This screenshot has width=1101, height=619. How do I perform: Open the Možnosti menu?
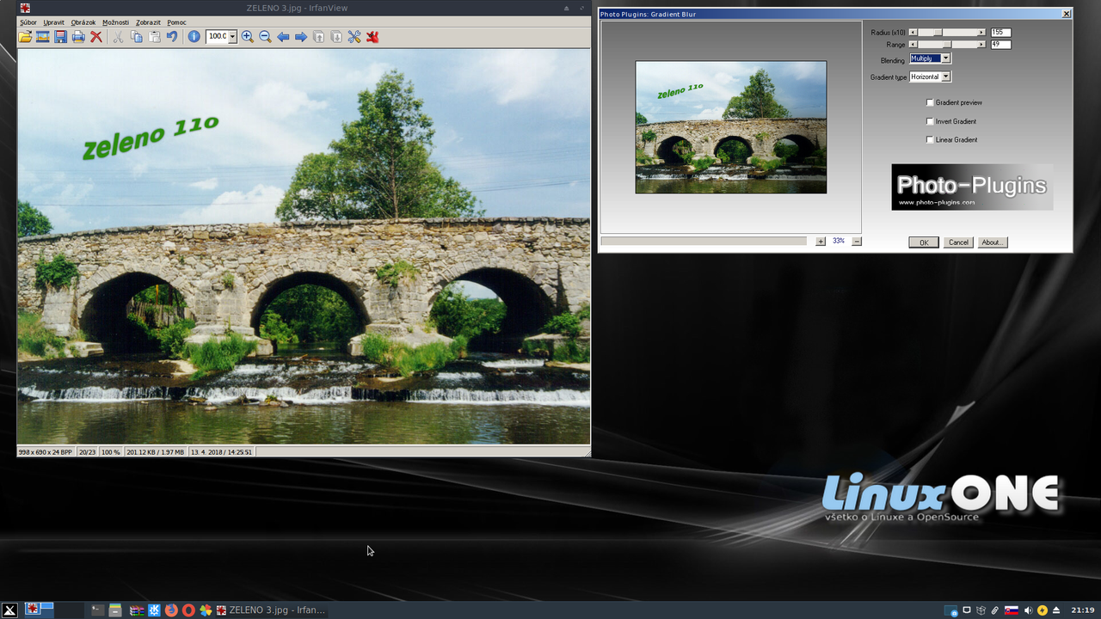(115, 22)
